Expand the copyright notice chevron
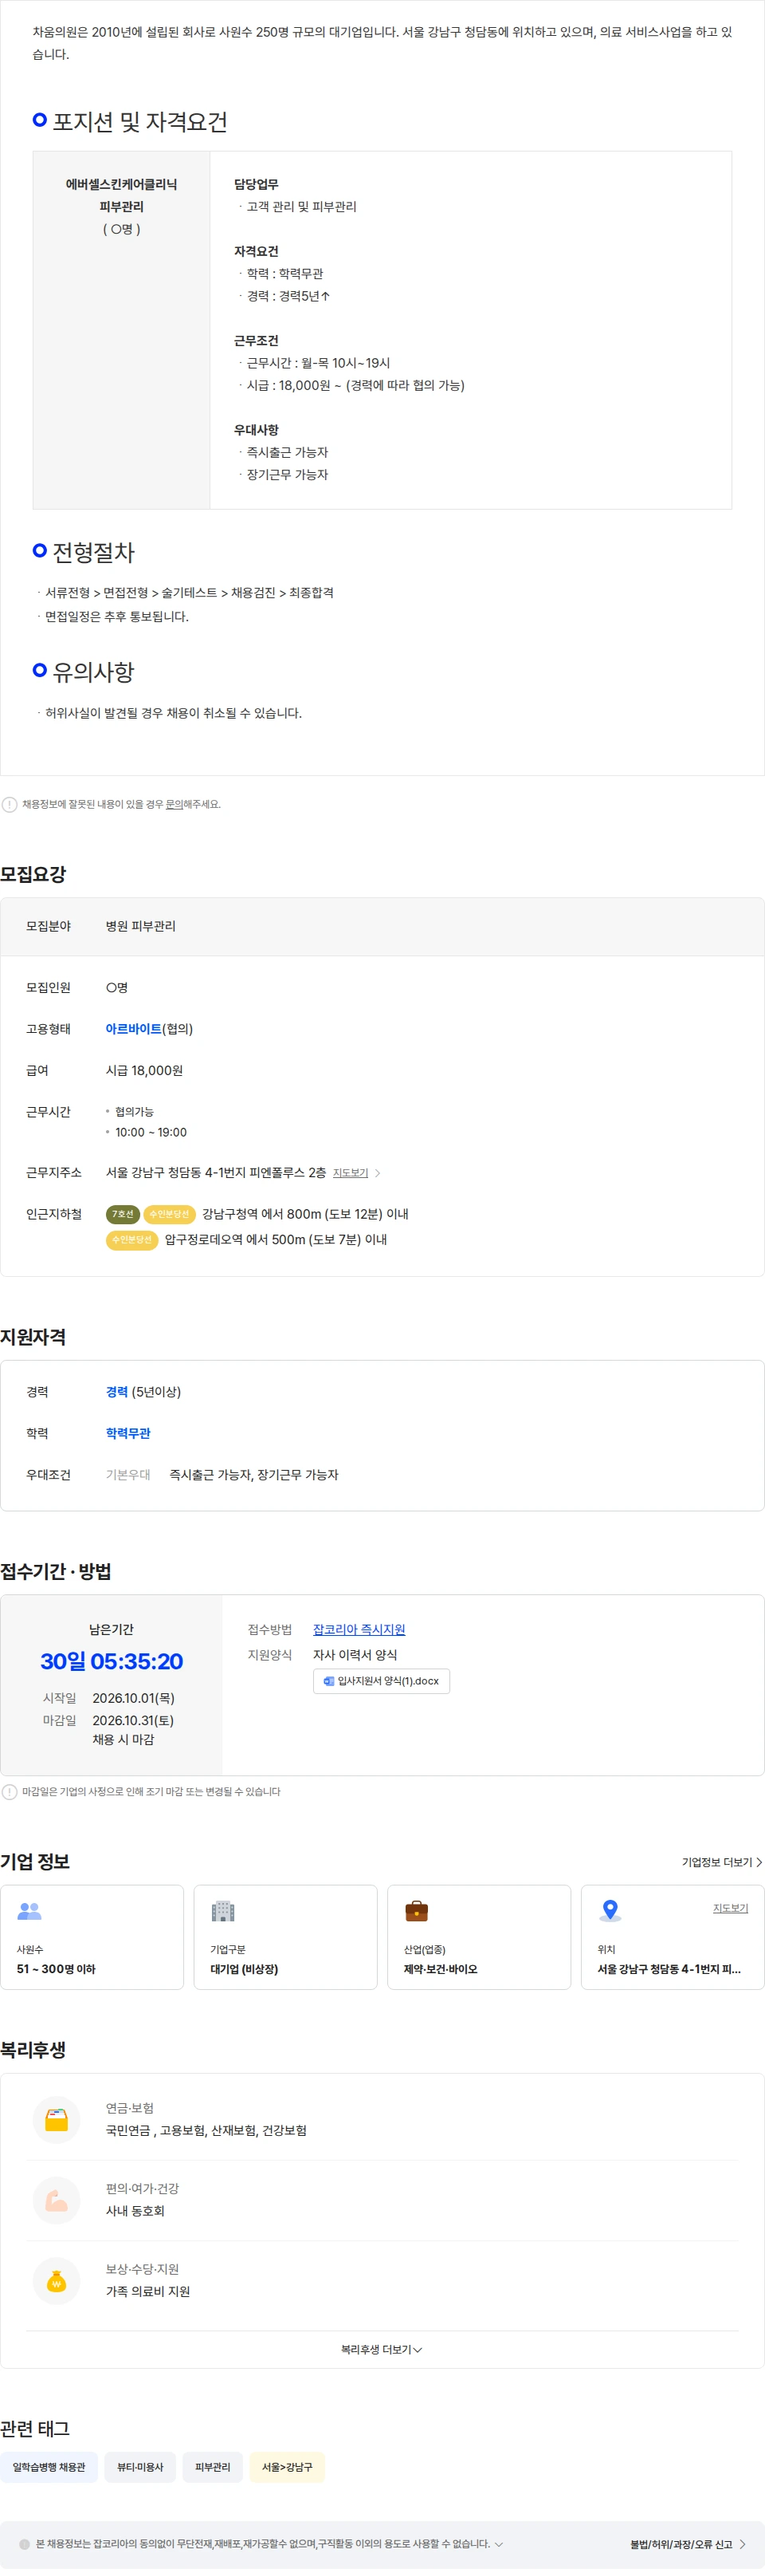This screenshot has height=2569, width=765. (499, 2544)
